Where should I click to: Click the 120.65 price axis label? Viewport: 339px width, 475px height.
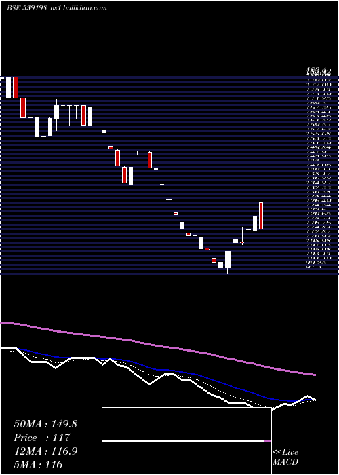pos(318,214)
